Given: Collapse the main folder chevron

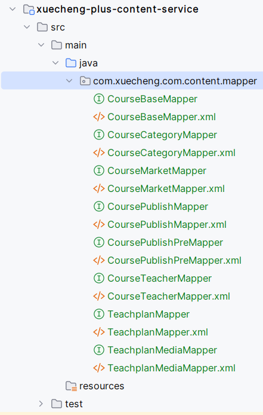Looking at the screenshot, I should point(41,45).
